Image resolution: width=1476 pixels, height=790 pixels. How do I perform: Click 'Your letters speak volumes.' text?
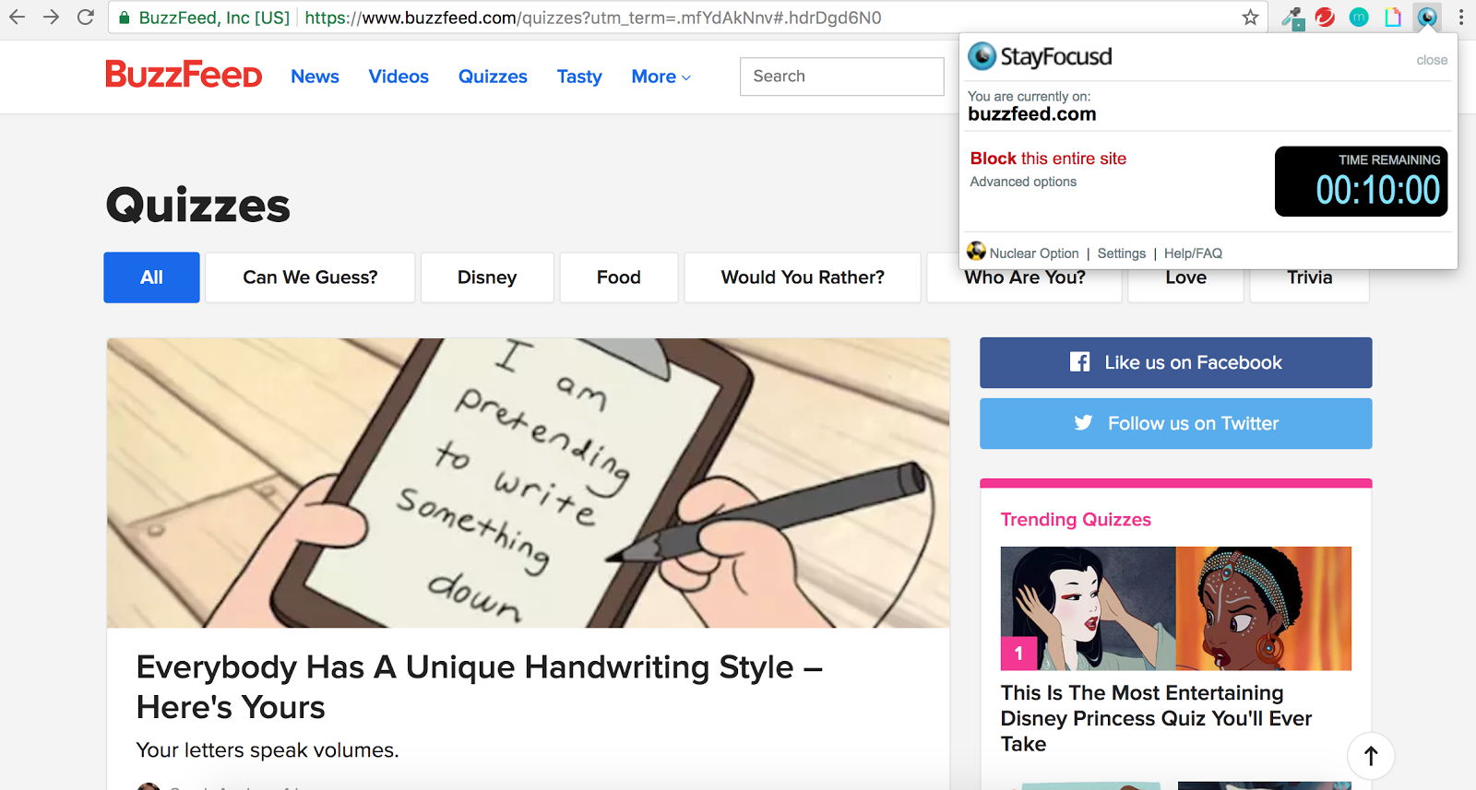pos(268,750)
